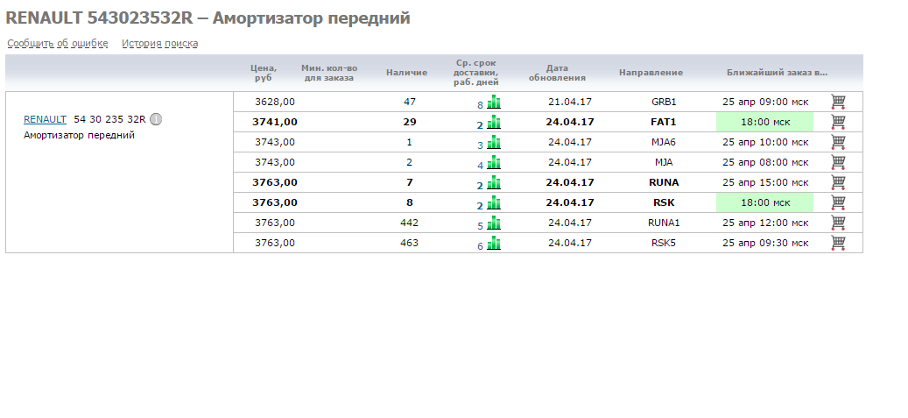This screenshot has height=418, width=908.
Task: Click "25 апр 09:00 мск" order time
Action: 765,102
